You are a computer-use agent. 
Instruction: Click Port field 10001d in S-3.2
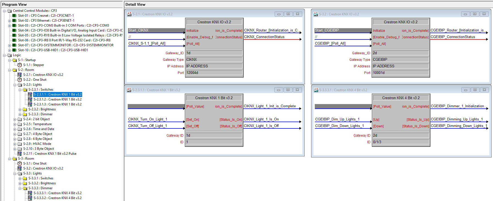[x=401, y=73]
